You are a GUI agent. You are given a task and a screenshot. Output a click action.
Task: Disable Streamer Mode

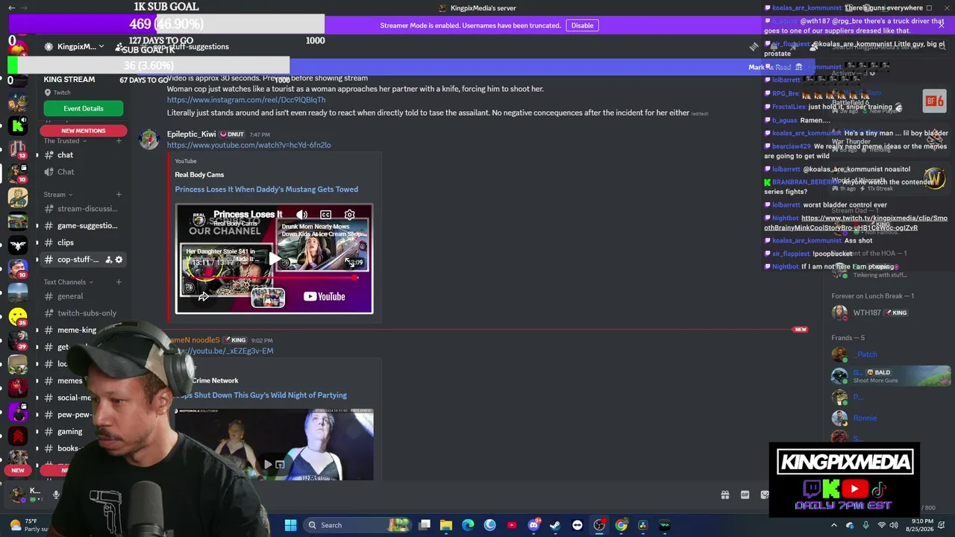[582, 25]
